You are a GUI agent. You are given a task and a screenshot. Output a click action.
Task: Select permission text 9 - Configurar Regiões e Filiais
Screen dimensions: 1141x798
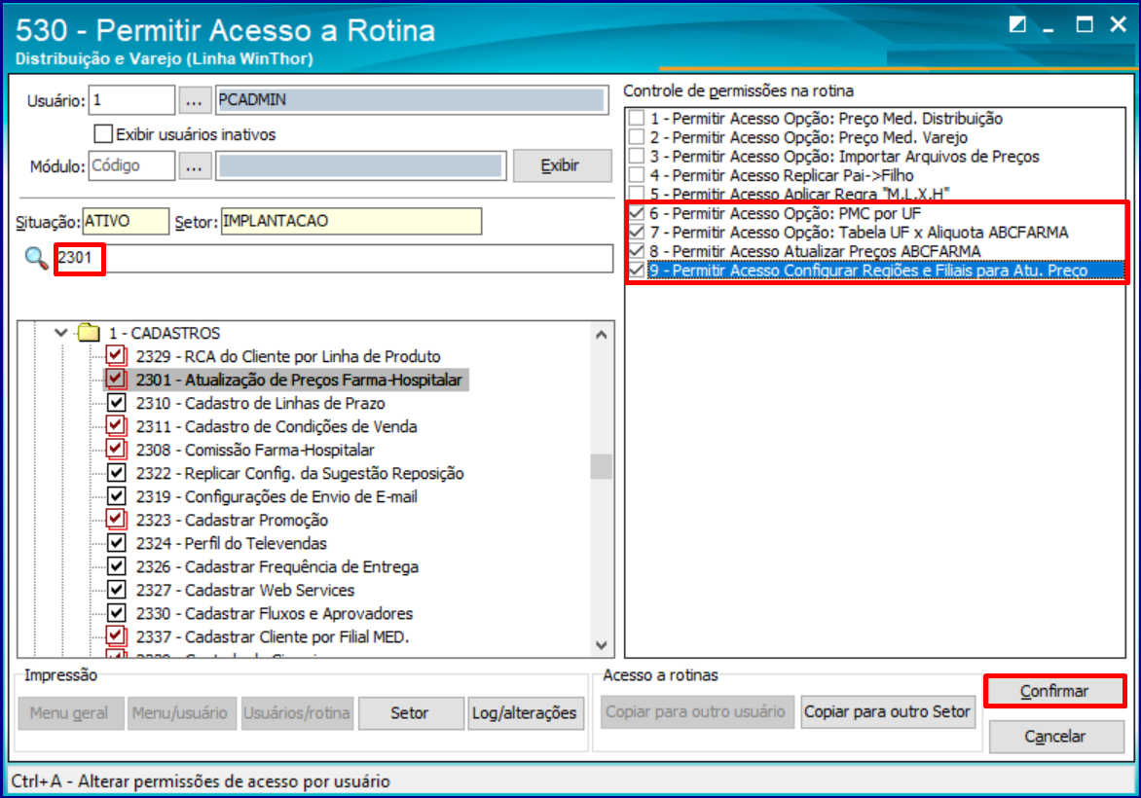click(x=868, y=271)
